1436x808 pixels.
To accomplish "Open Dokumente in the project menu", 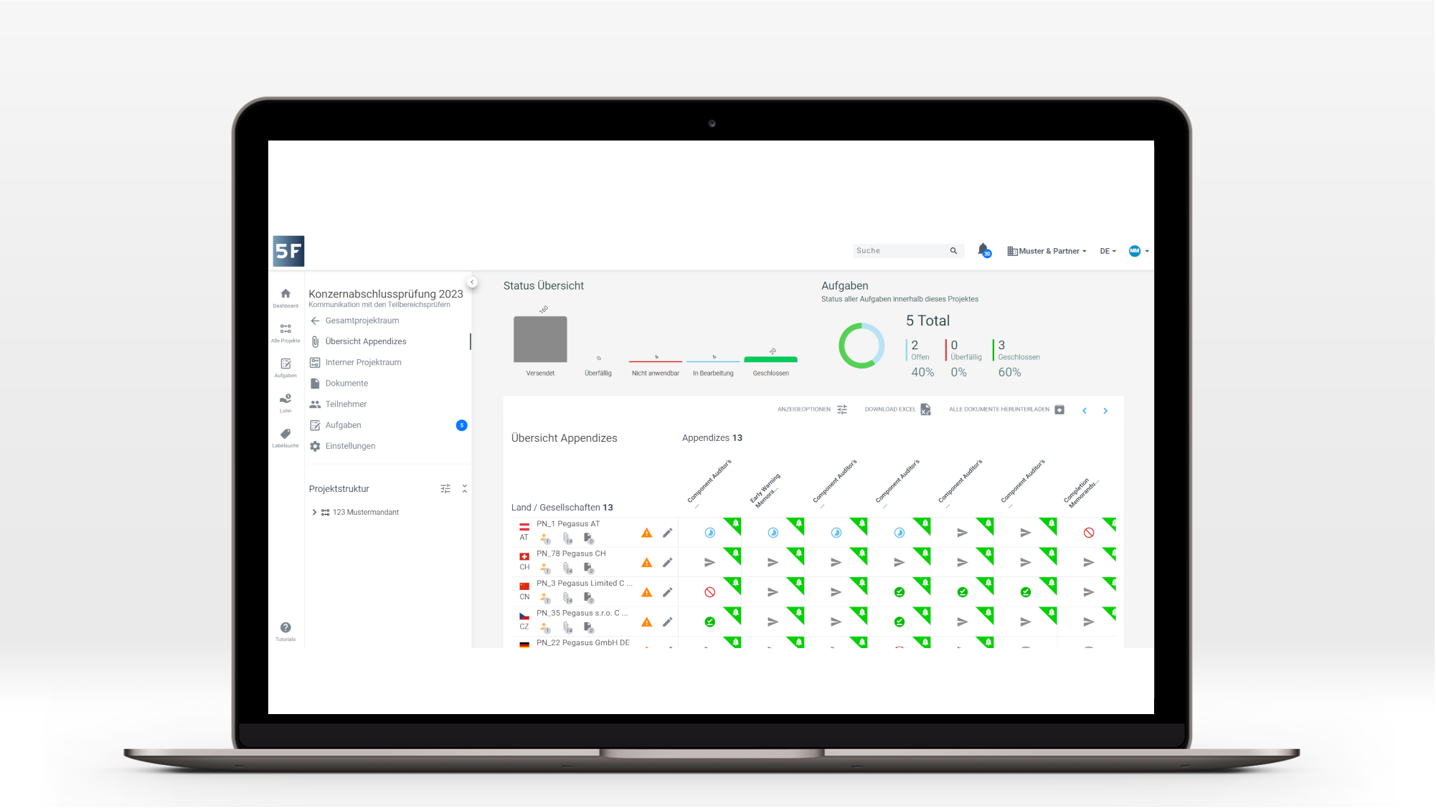I will pos(346,384).
